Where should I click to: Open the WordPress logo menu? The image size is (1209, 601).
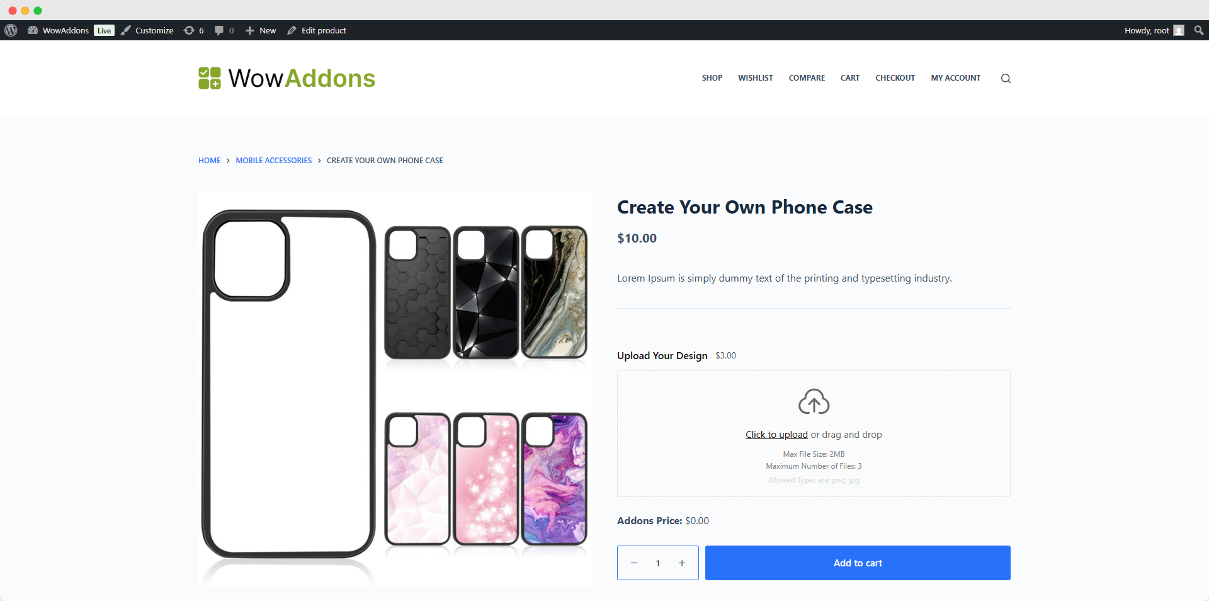coord(11,30)
